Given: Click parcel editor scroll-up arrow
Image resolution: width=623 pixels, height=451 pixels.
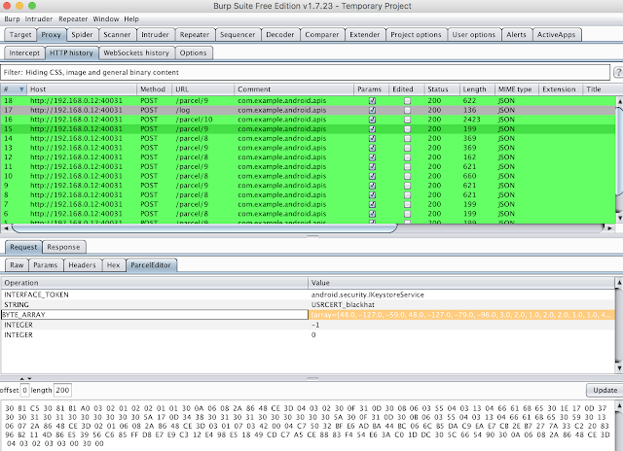Looking at the screenshot, I should [619, 282].
